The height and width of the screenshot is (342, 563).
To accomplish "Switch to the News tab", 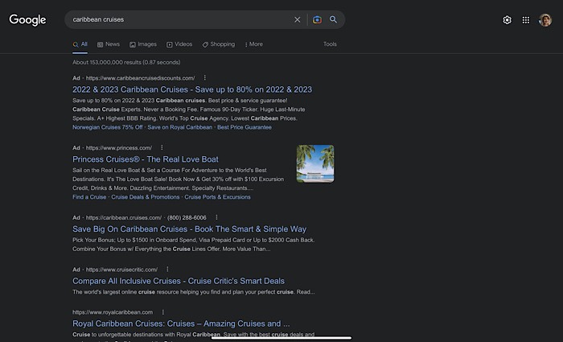I will click(x=109, y=44).
